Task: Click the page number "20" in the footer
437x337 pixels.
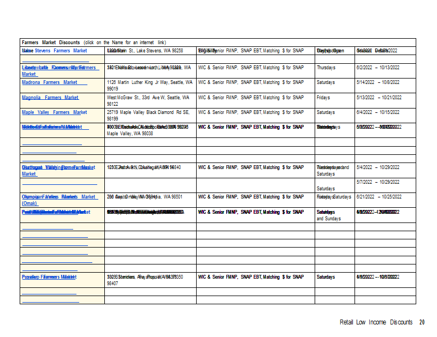Action: pyautogui.click(x=422, y=322)
